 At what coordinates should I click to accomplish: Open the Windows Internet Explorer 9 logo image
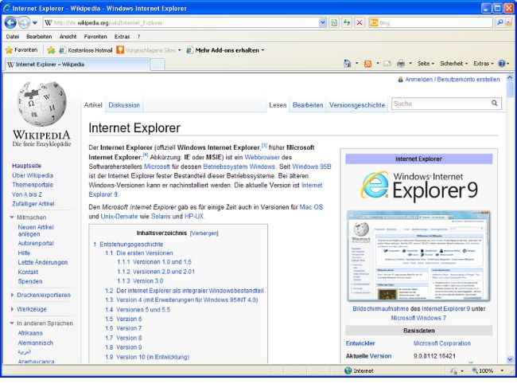418,186
